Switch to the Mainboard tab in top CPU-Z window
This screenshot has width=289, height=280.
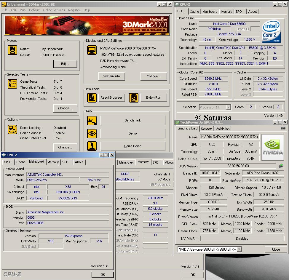(x=210, y=12)
